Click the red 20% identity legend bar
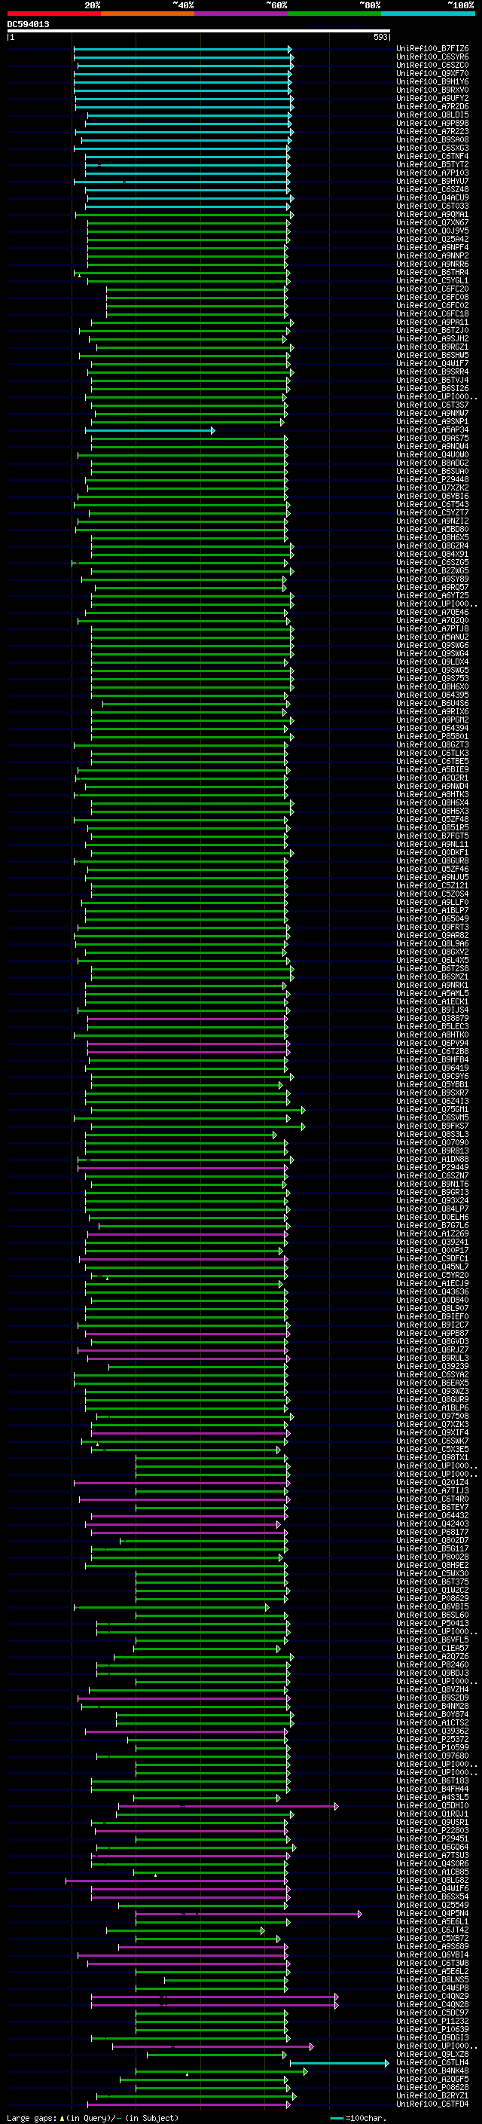This screenshot has width=482, height=2124. coord(53,14)
